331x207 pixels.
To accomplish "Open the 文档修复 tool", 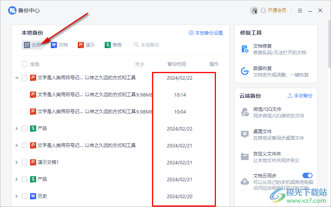I will coord(274,49).
